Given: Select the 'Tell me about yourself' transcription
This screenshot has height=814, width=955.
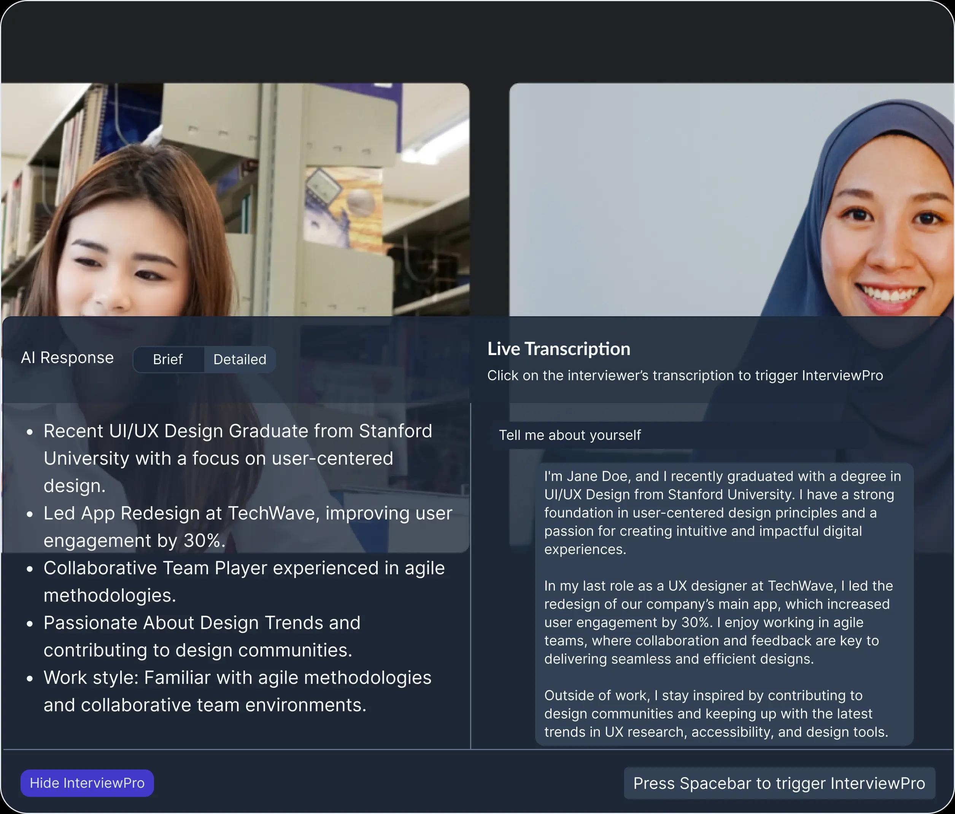Looking at the screenshot, I should (x=570, y=435).
